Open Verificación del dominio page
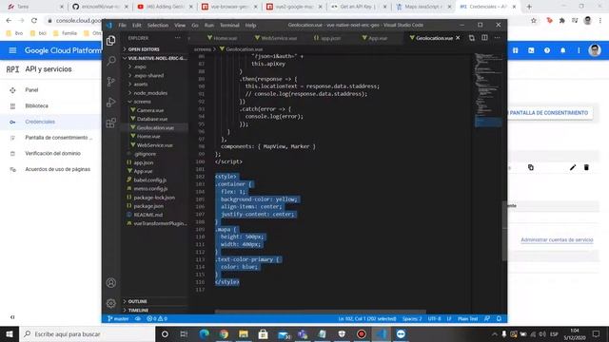Screen dimensions: 609x342 click(53, 154)
